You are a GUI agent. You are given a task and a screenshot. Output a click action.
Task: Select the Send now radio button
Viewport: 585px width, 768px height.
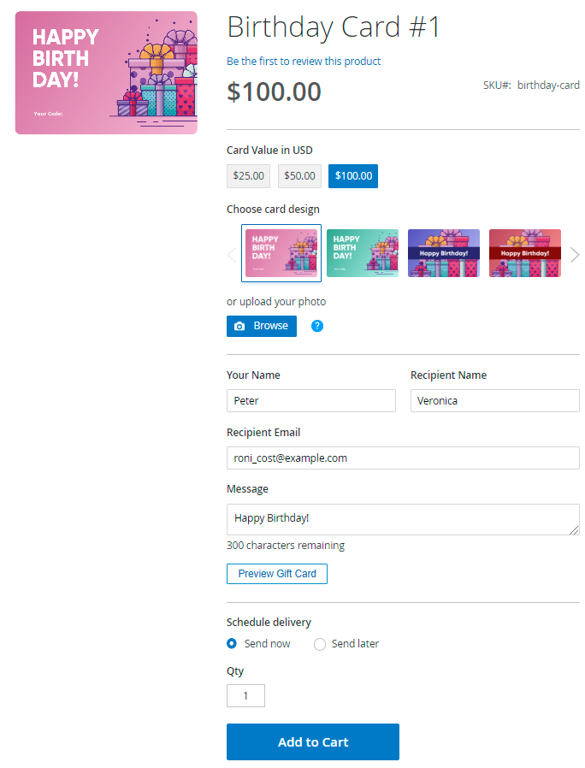(x=232, y=644)
